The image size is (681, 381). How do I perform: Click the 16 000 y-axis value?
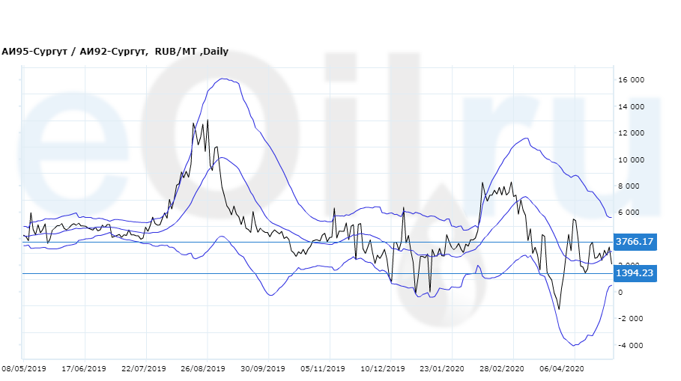pos(630,80)
